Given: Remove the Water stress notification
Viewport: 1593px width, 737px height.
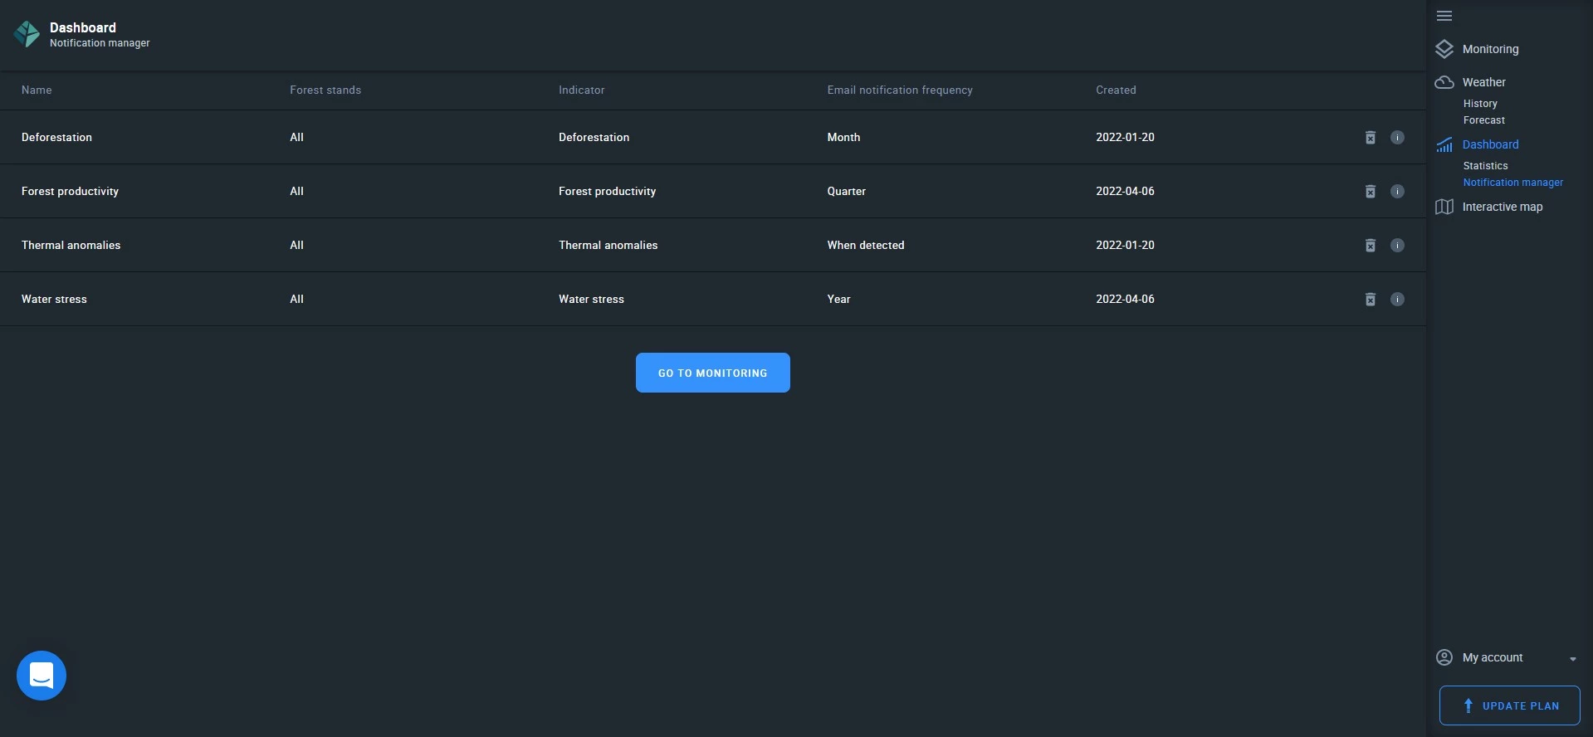Looking at the screenshot, I should coord(1370,300).
